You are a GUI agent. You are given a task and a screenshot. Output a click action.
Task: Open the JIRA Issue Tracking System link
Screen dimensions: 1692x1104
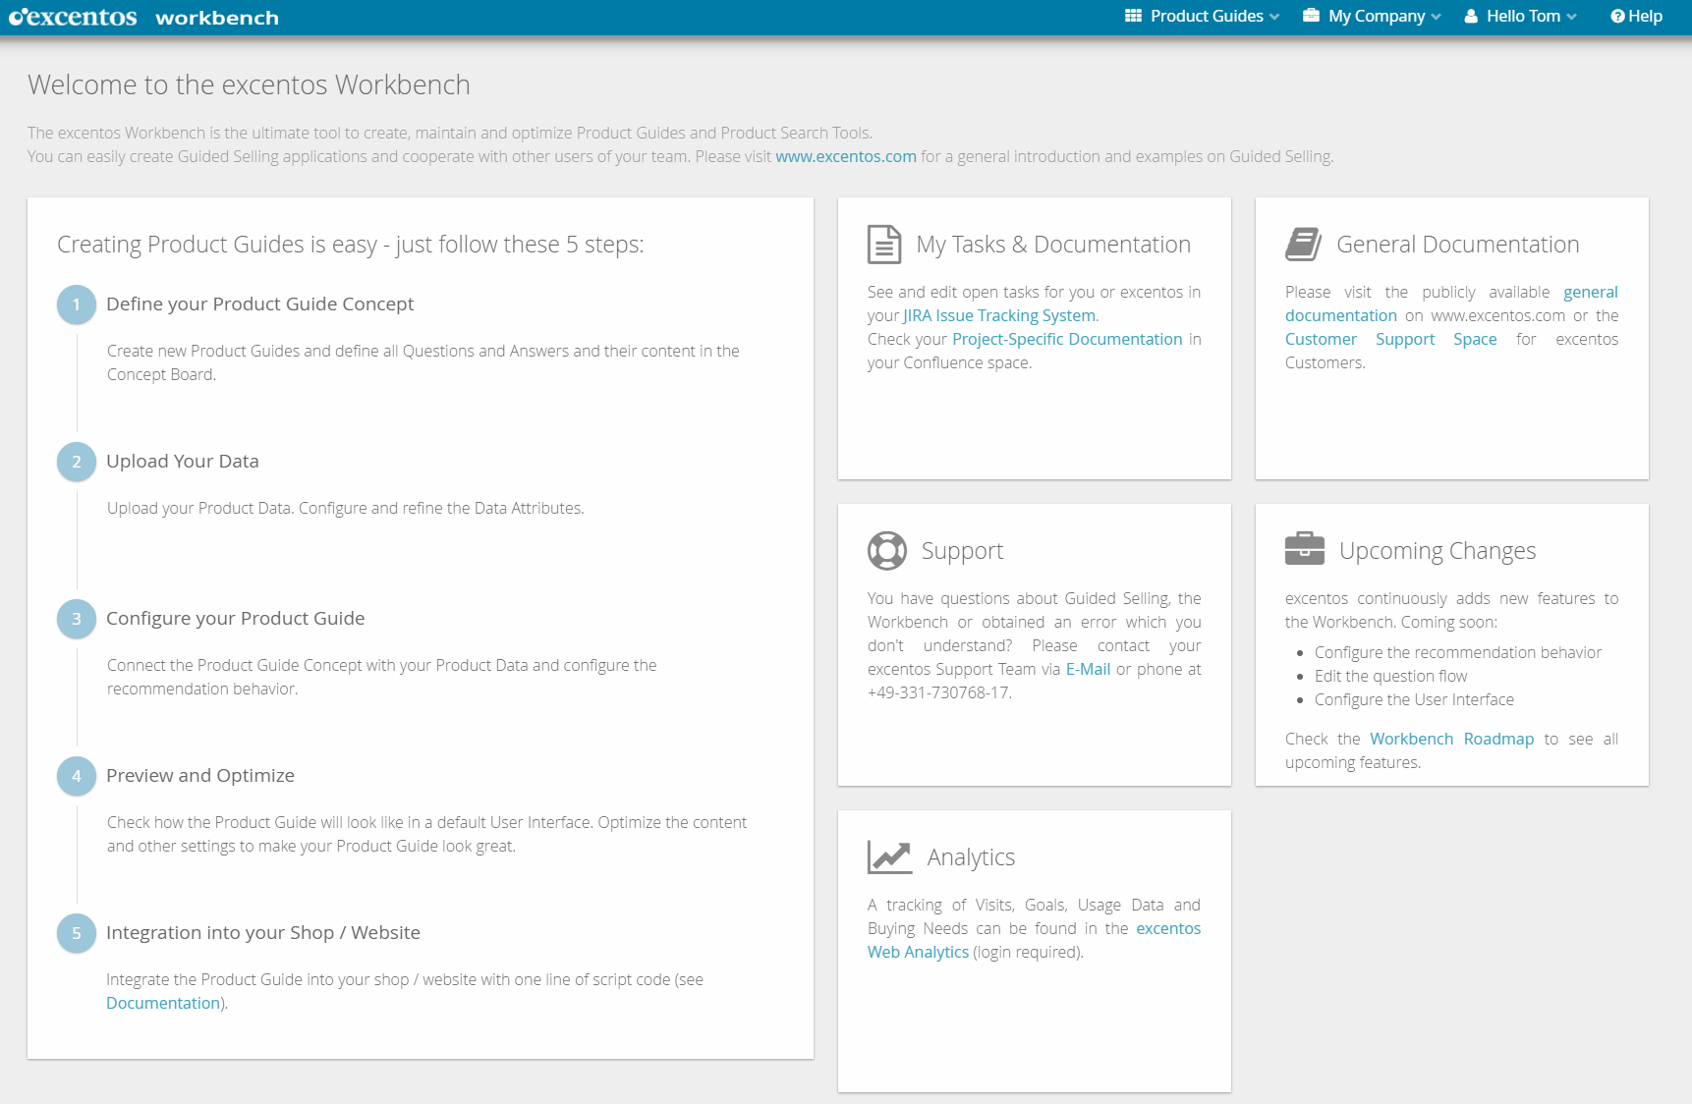point(999,315)
